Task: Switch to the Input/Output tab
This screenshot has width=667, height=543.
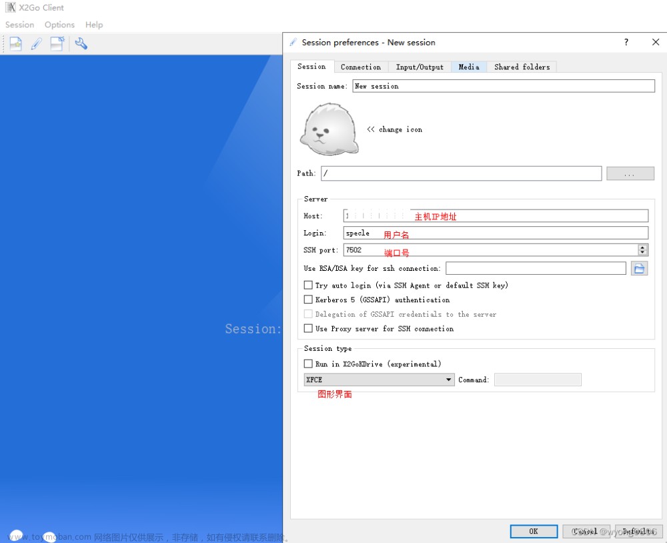Action: pyautogui.click(x=420, y=67)
